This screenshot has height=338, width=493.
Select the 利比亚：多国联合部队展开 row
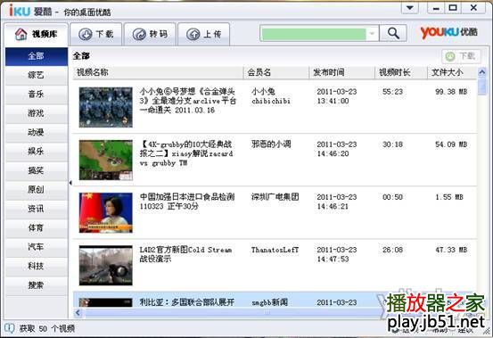[275, 300]
